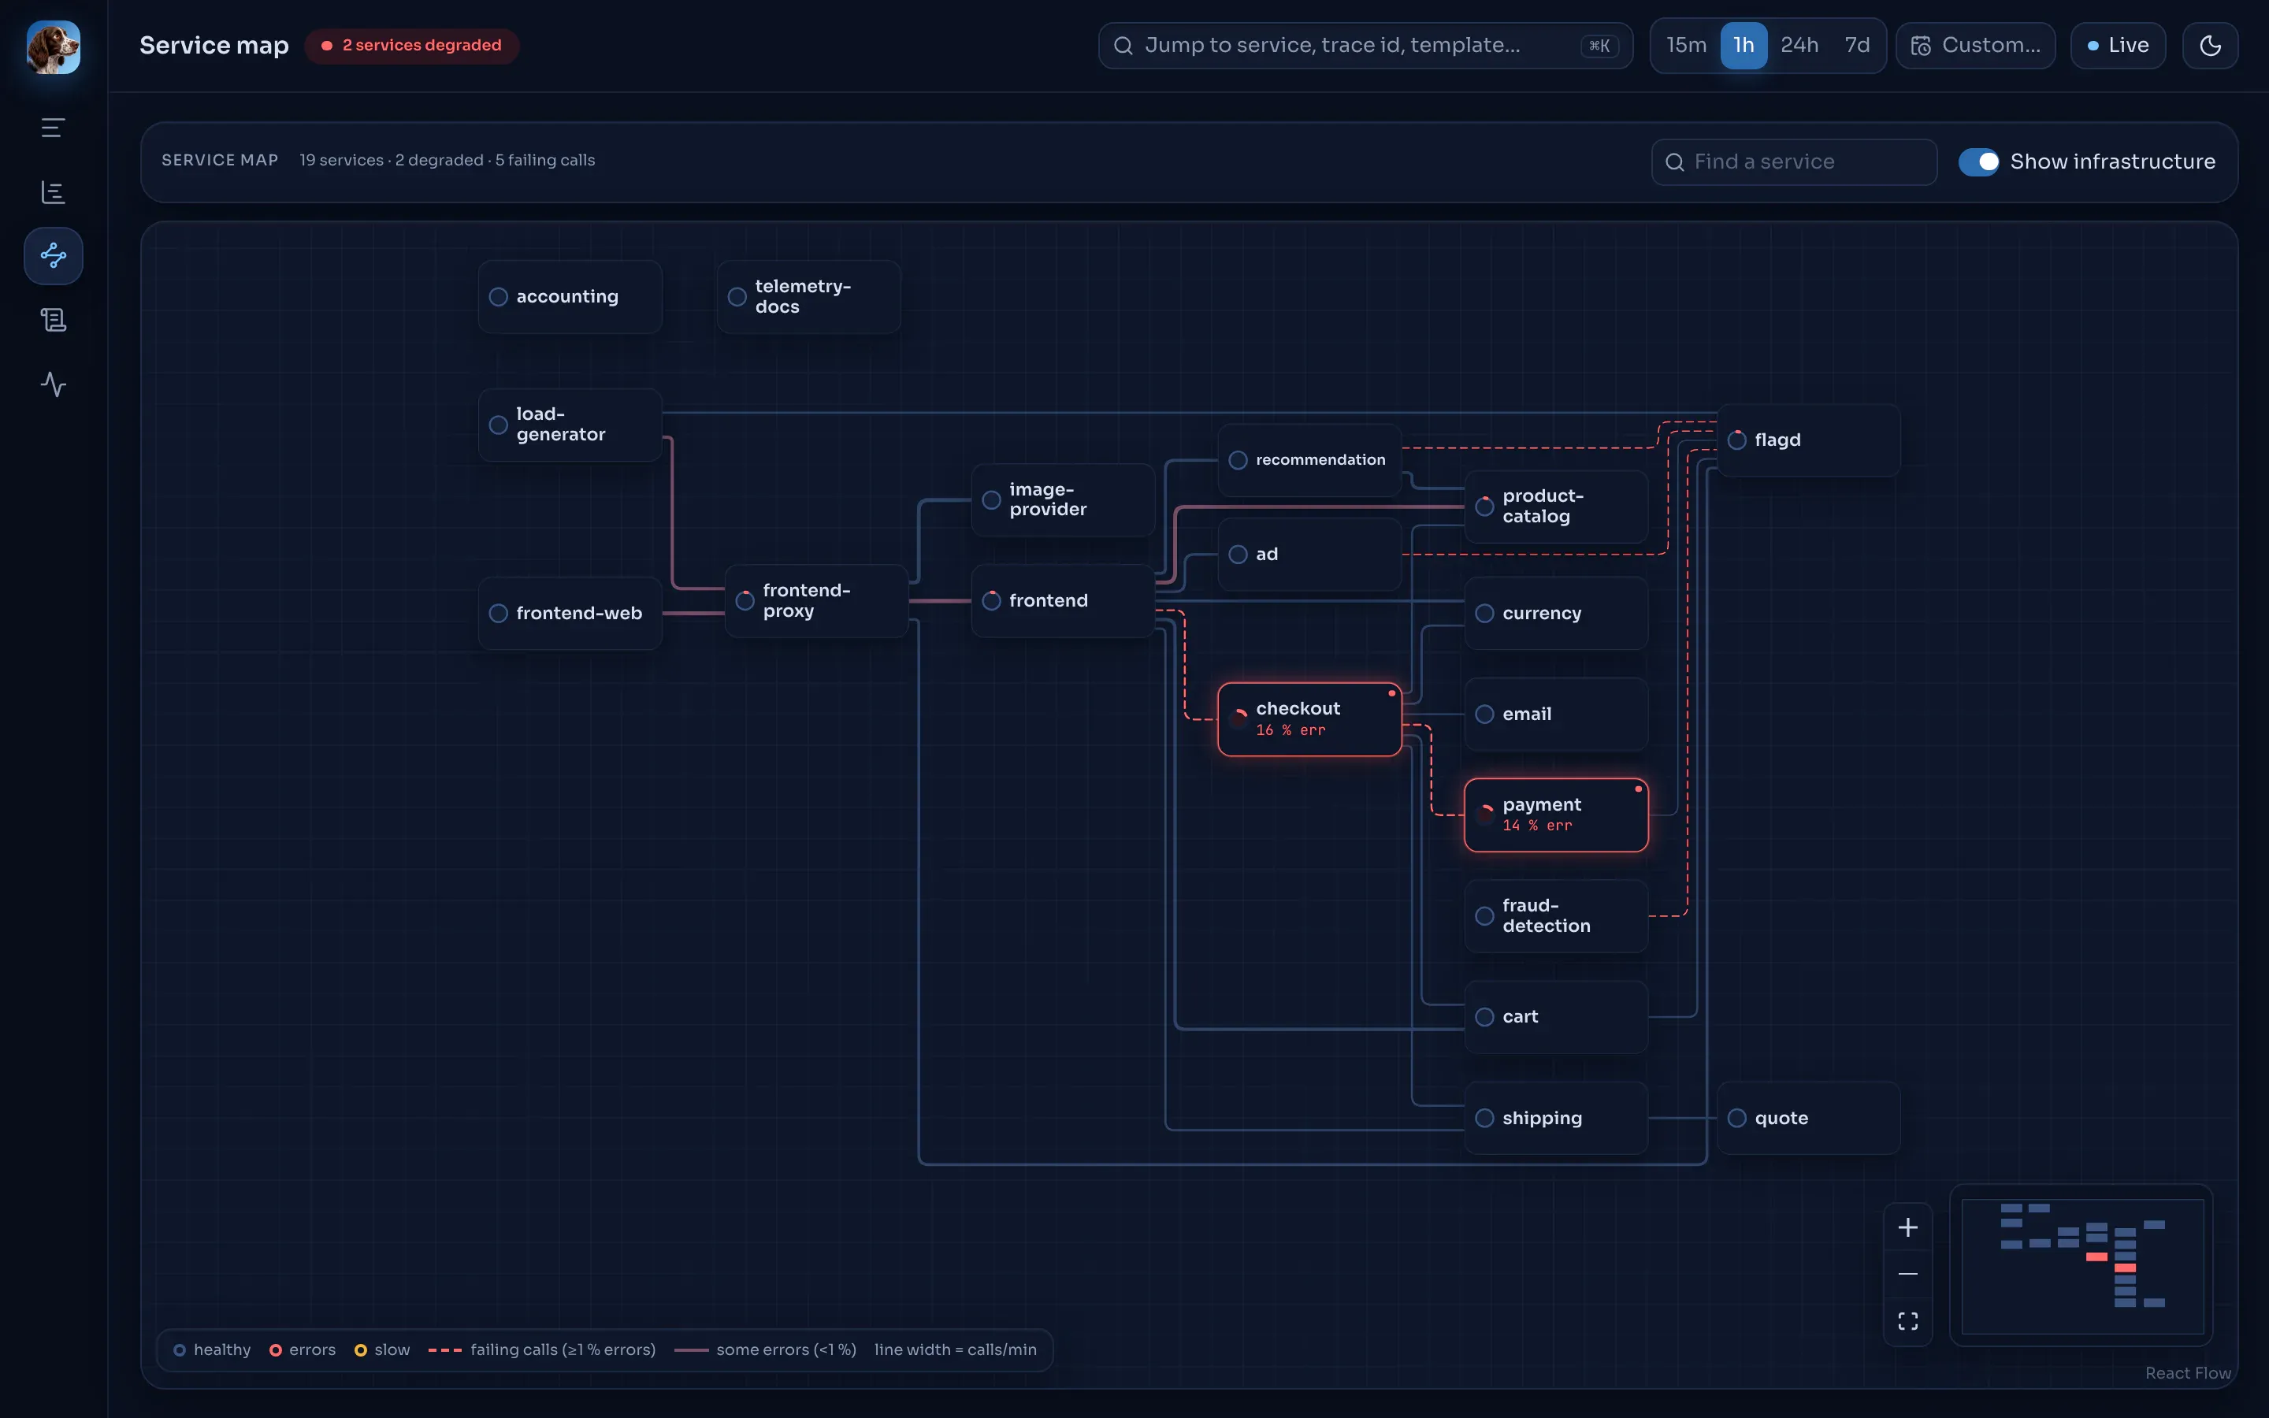Toggle the Live mode button
The height and width of the screenshot is (1418, 2269).
2117,45
